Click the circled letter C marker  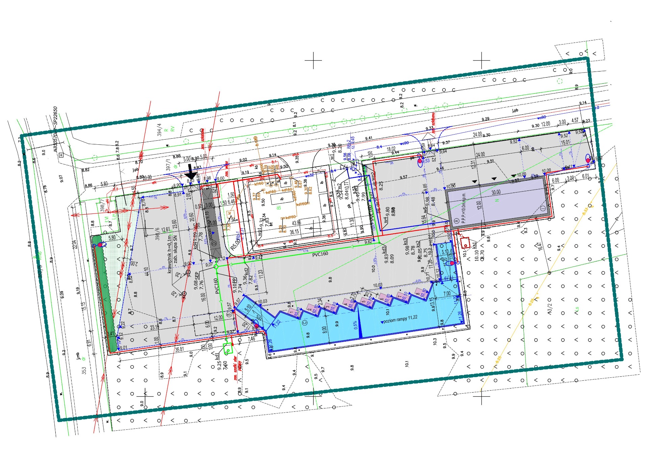(x=305, y=323)
